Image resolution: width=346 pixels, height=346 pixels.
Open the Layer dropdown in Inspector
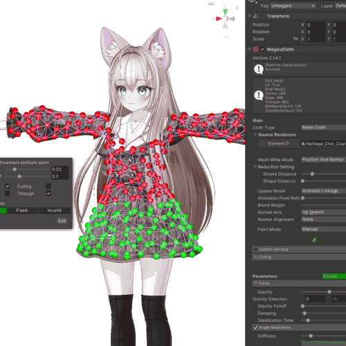(340, 6)
